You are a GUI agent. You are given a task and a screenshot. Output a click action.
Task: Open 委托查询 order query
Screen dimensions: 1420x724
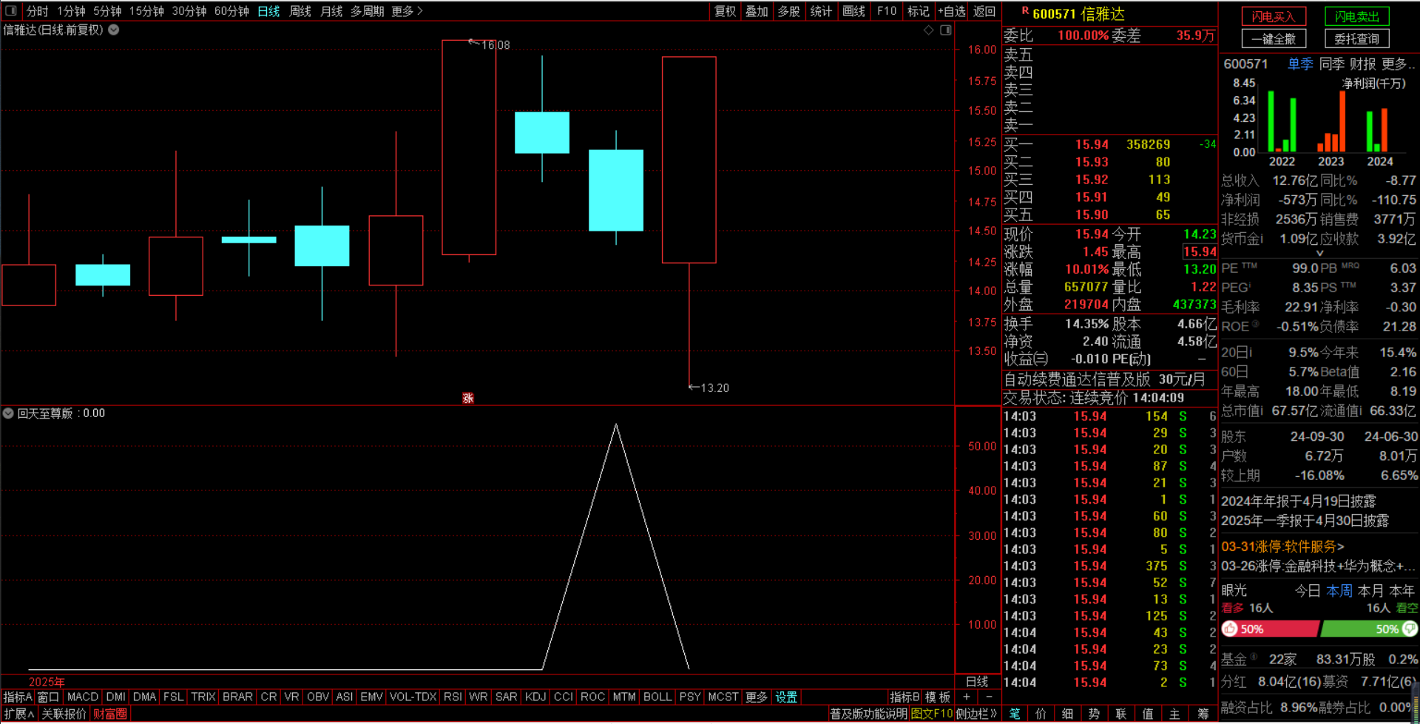coord(1357,38)
